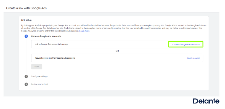Image resolution: width=225 pixels, height=109 pixels.
Task: Click the OR separator label
Action: pos(117,51)
